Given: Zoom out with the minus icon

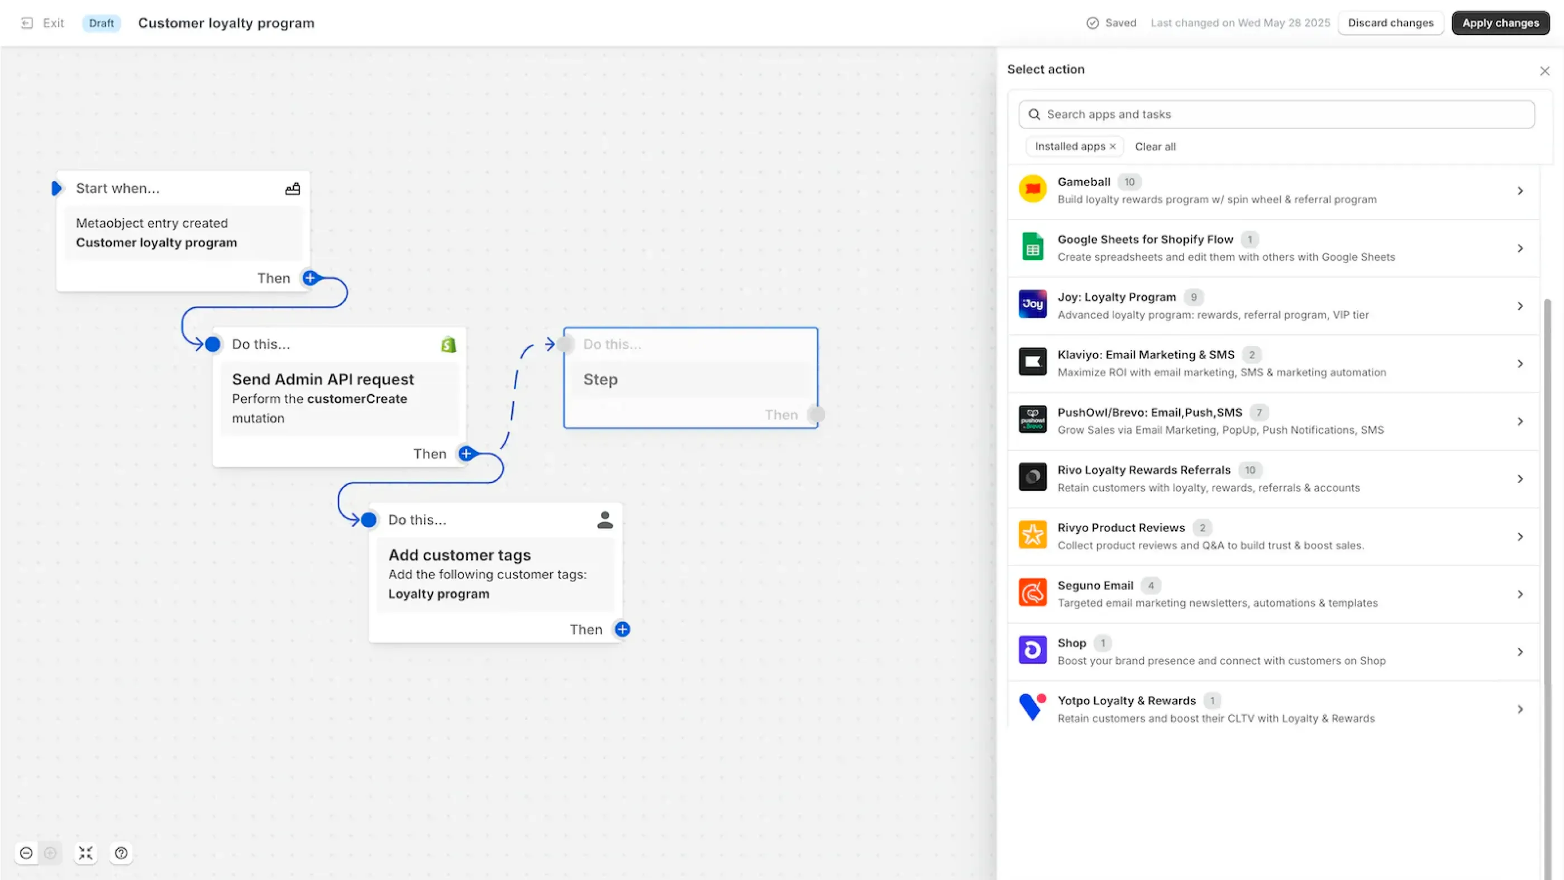Looking at the screenshot, I should (x=26, y=852).
